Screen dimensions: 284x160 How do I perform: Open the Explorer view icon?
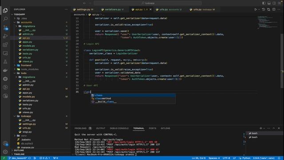point(5,10)
